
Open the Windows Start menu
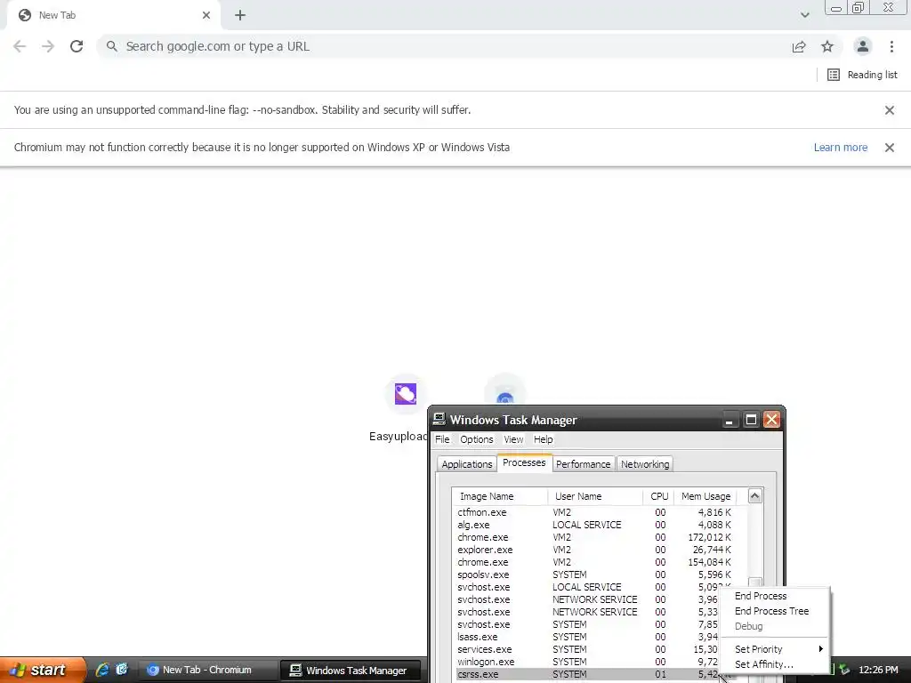click(42, 670)
